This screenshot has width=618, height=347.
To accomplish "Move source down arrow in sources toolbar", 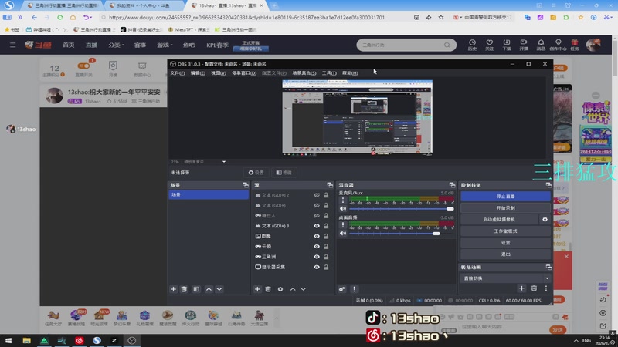I will pyautogui.click(x=303, y=289).
